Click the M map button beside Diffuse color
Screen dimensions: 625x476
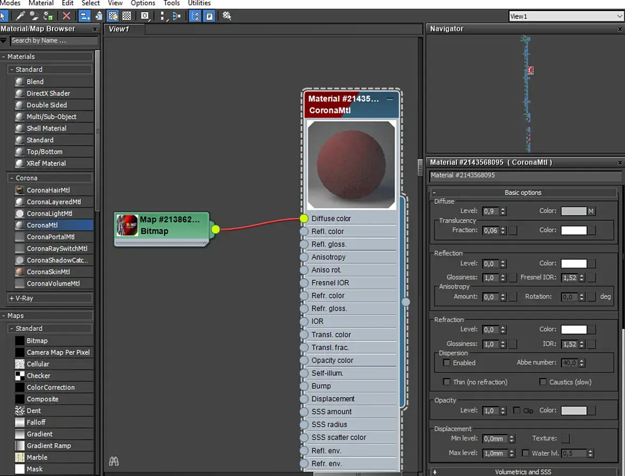coord(591,211)
